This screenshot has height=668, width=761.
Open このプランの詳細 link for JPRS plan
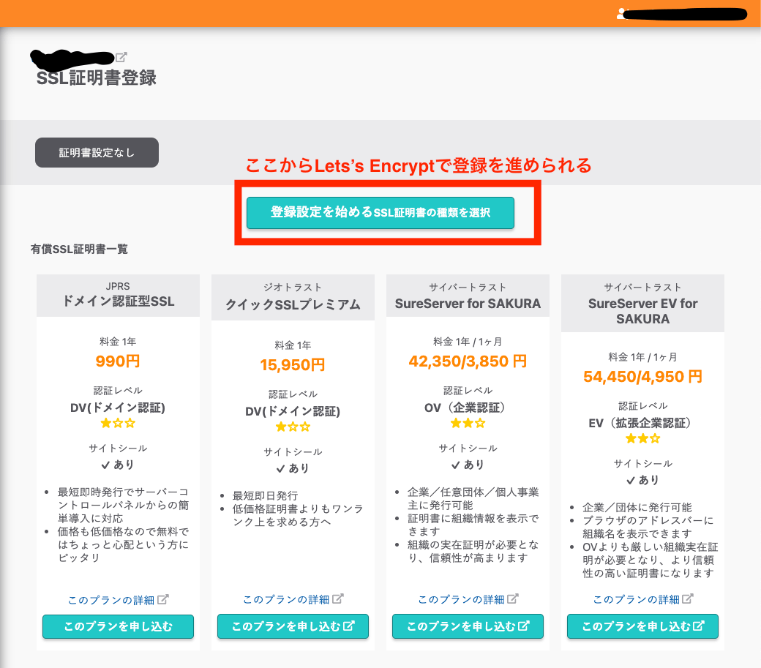pos(111,600)
